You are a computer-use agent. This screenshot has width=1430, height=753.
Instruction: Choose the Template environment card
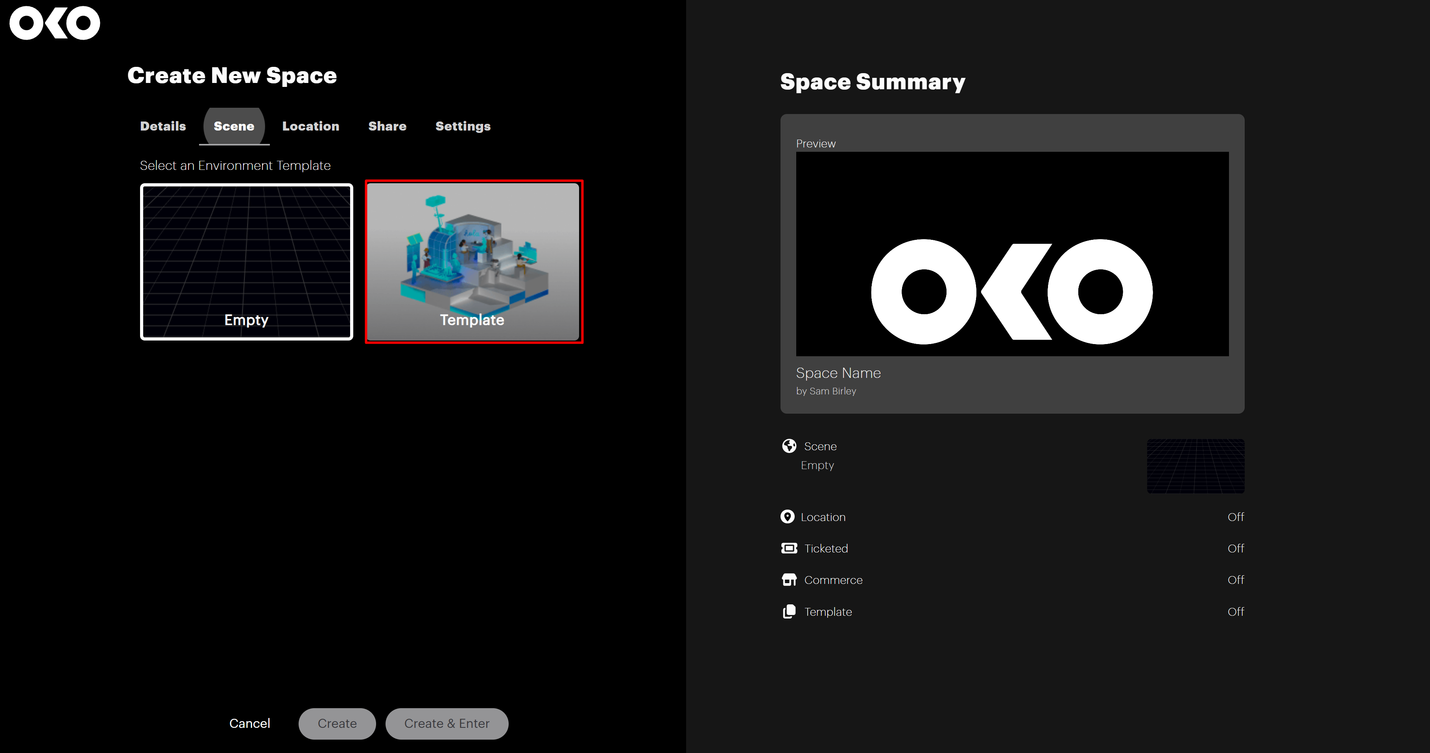(473, 261)
